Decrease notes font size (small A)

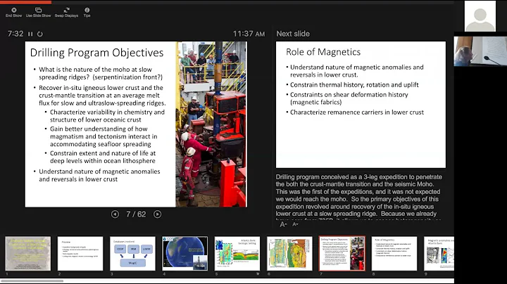[x=295, y=224]
